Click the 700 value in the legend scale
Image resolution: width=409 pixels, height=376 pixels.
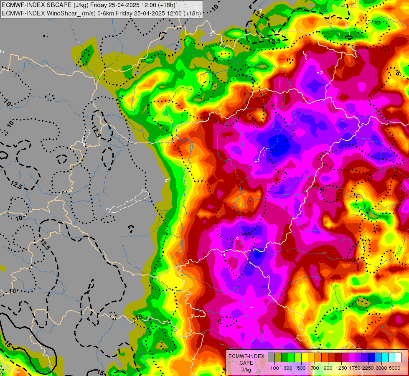point(315,368)
